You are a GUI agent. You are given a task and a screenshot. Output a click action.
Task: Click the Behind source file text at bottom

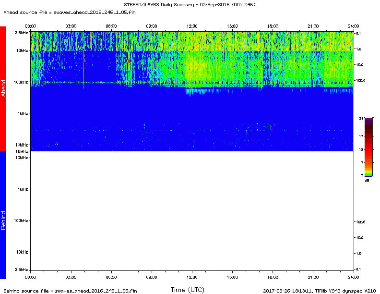[x=70, y=291]
